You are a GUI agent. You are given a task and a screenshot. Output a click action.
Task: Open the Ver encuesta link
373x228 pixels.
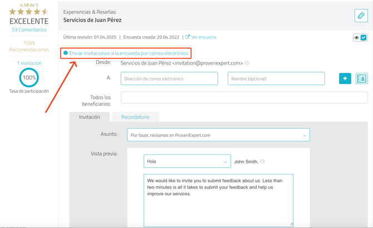click(x=204, y=37)
